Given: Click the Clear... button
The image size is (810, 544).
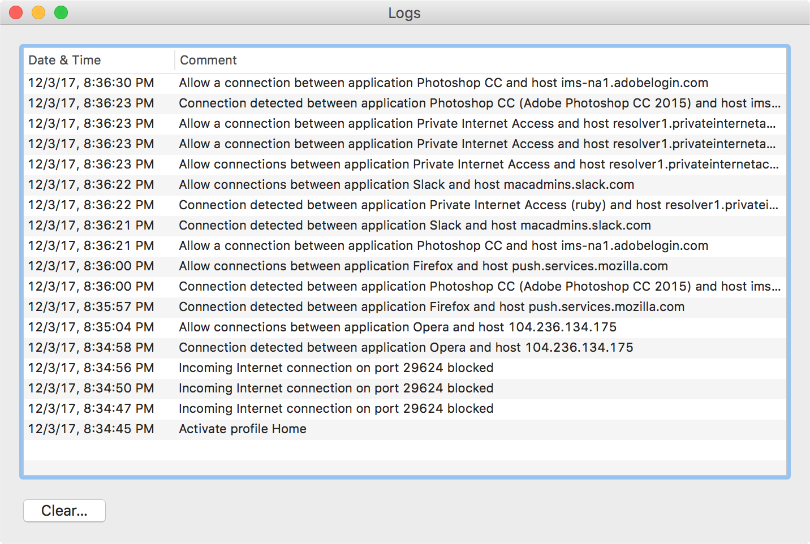Looking at the screenshot, I should point(64,510).
